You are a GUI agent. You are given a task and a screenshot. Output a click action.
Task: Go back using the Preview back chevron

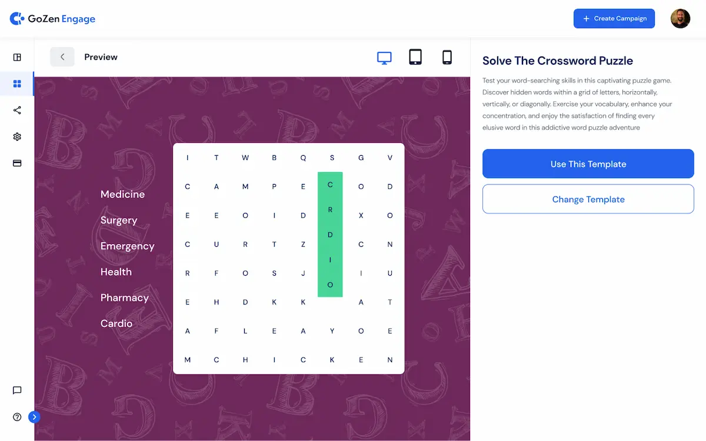[x=62, y=56]
